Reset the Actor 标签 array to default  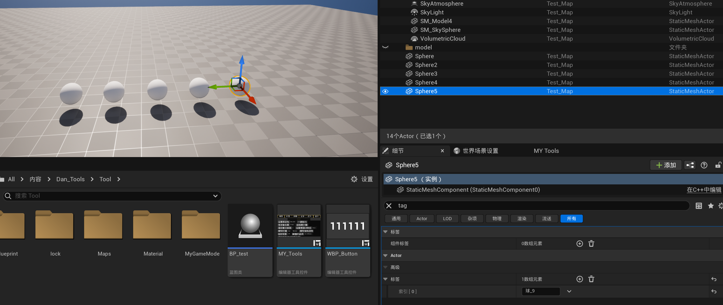714,279
